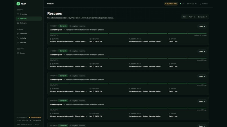
Task: Go to Network in the sidebar
Action: point(29,23)
